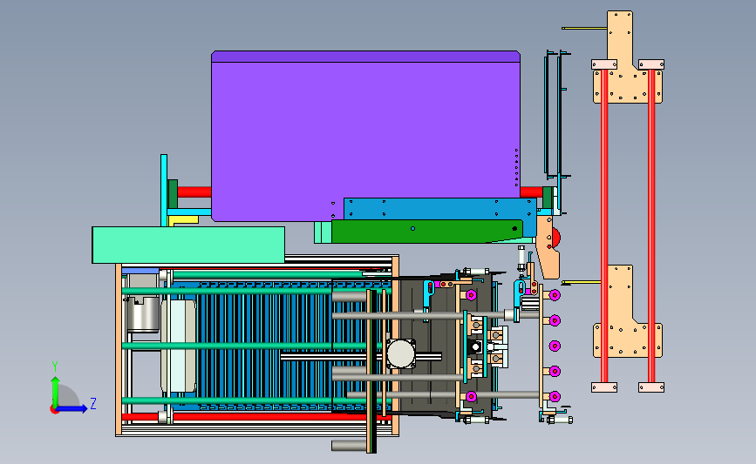
Task: Select yellow rod near lower peach plate
Action: 581,282
